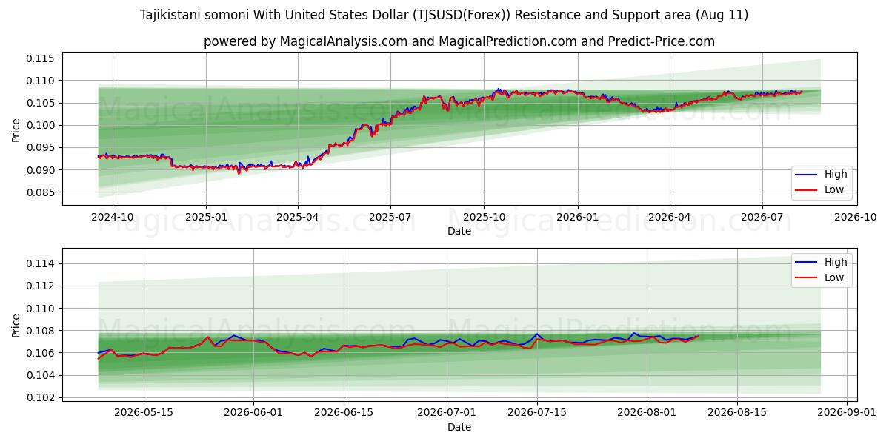Select the 0.102 price tick label

pyautogui.click(x=41, y=397)
